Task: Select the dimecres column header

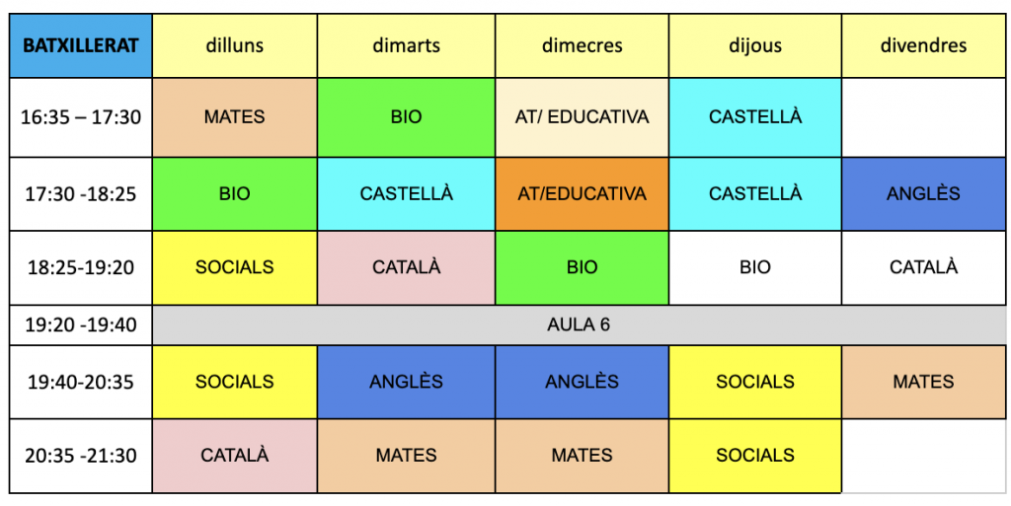Action: tap(583, 45)
